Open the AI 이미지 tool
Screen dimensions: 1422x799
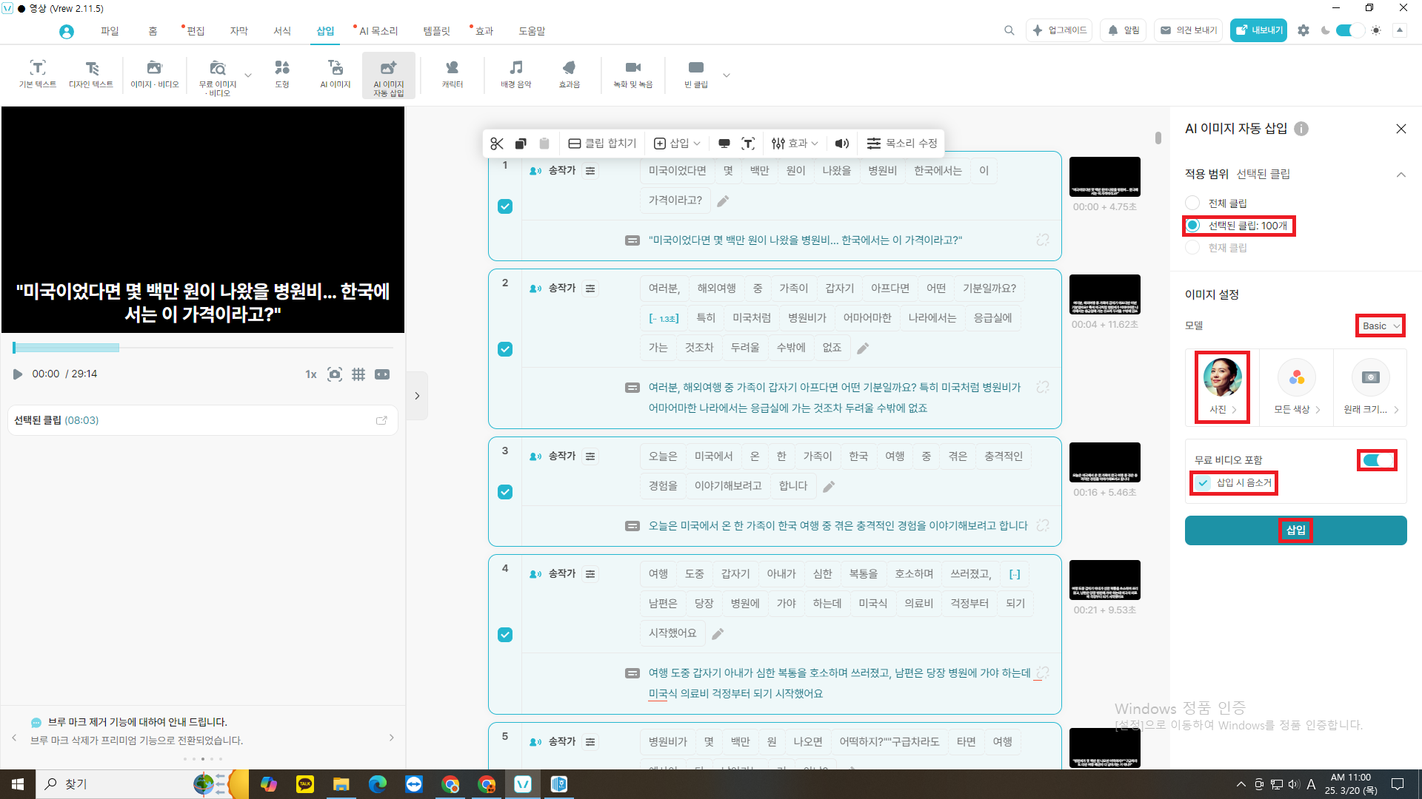point(335,74)
